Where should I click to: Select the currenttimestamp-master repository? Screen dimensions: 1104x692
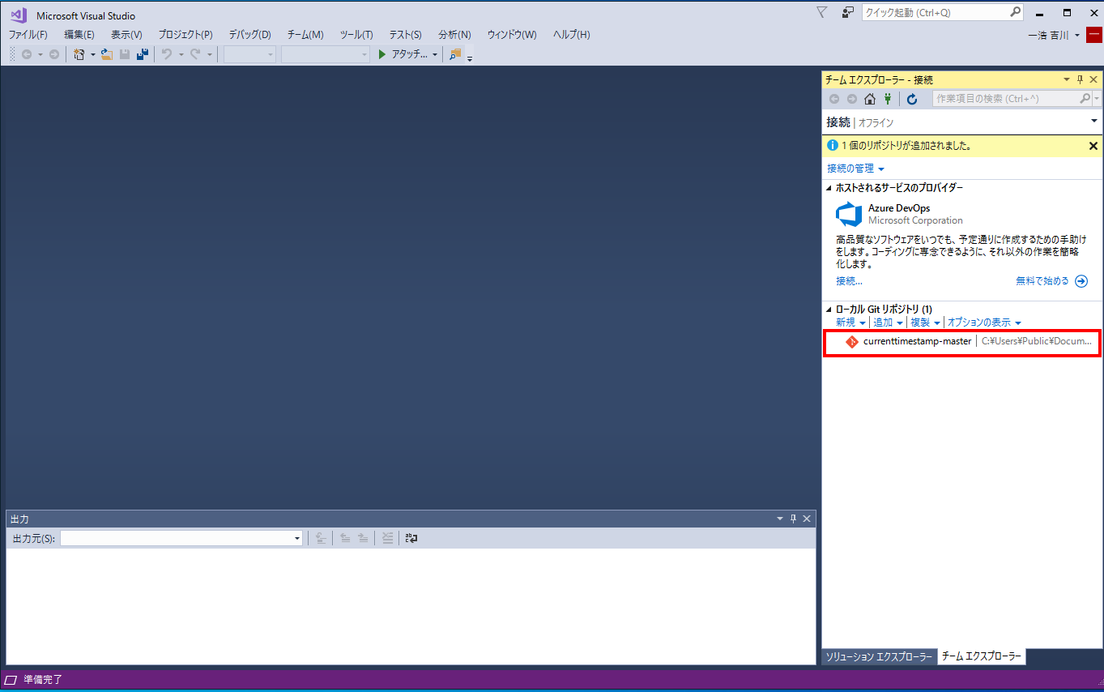[x=917, y=341]
